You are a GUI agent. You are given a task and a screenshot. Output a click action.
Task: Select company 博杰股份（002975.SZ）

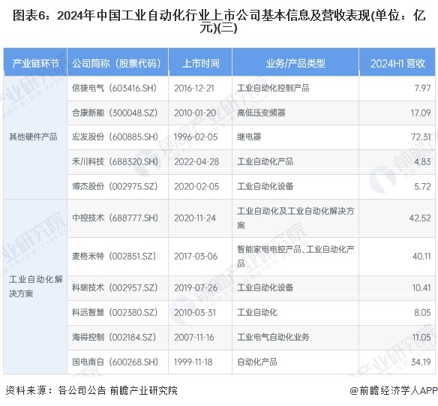115,186
